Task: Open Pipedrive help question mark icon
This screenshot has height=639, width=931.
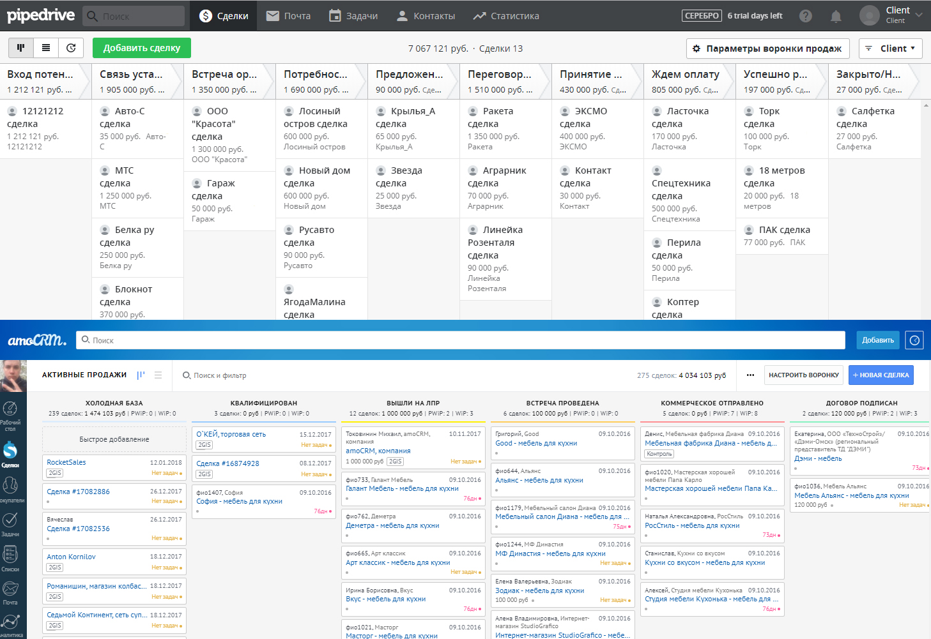Action: click(x=806, y=16)
